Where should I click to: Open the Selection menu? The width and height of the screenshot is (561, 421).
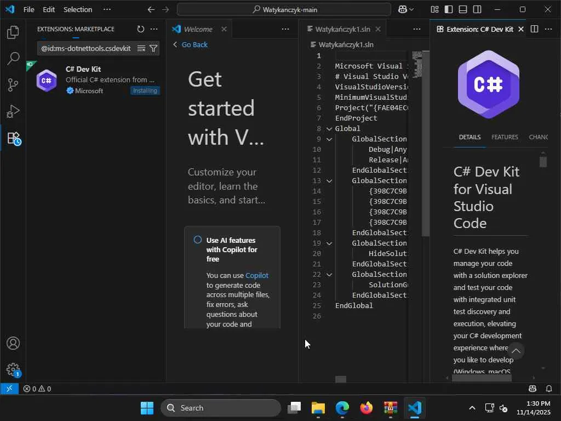pos(78,10)
